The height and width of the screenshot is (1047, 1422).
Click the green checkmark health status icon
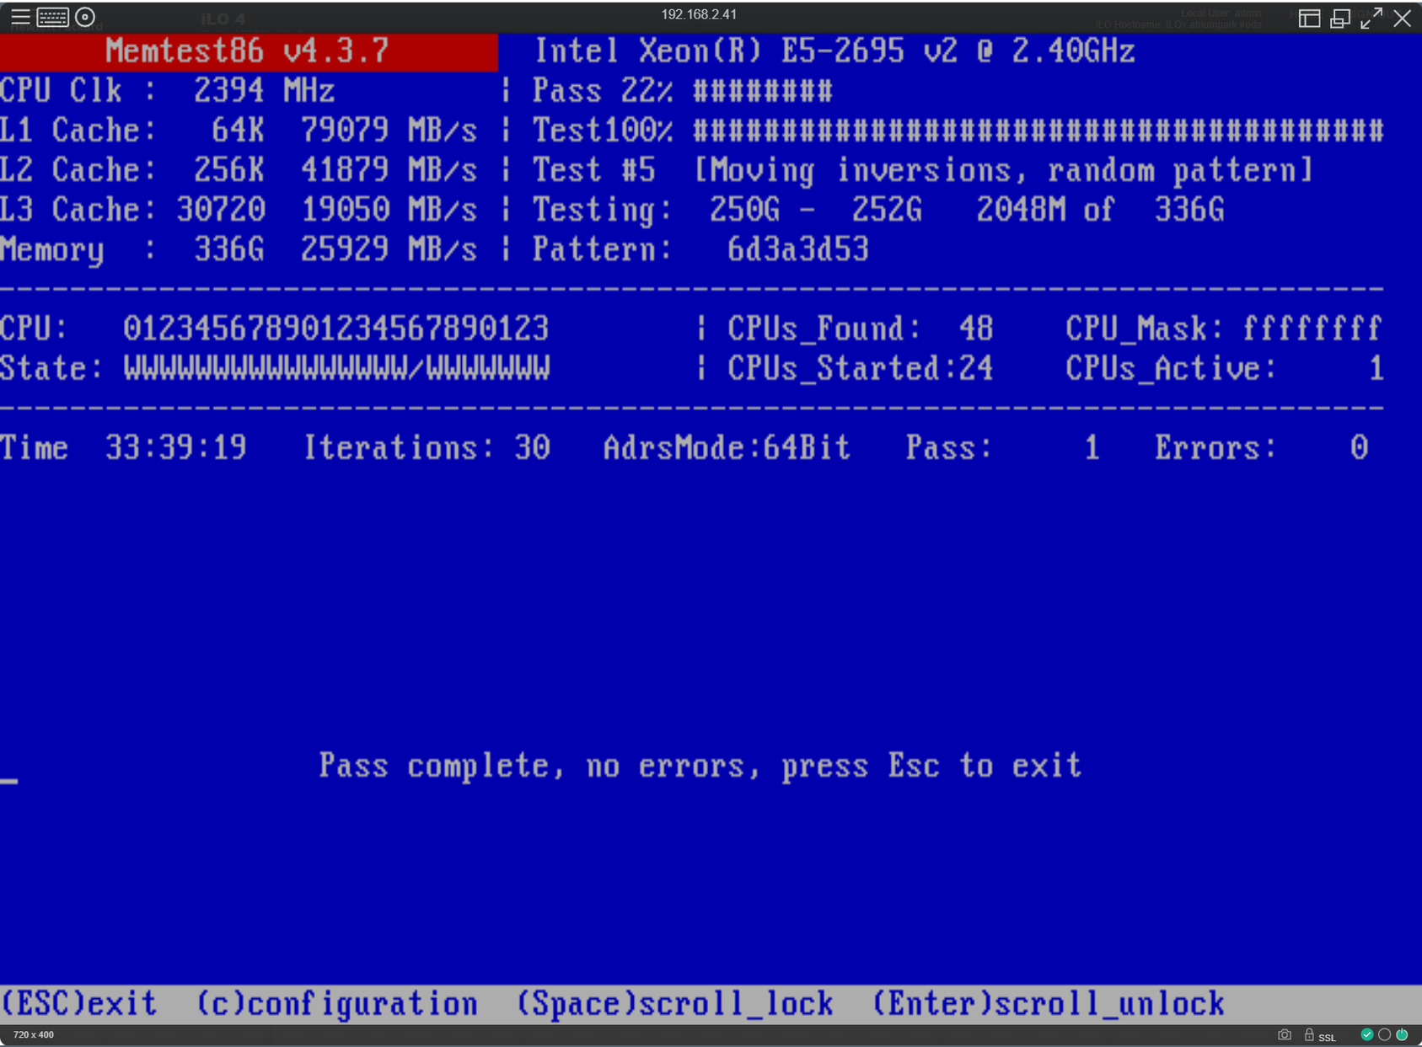(1367, 1034)
